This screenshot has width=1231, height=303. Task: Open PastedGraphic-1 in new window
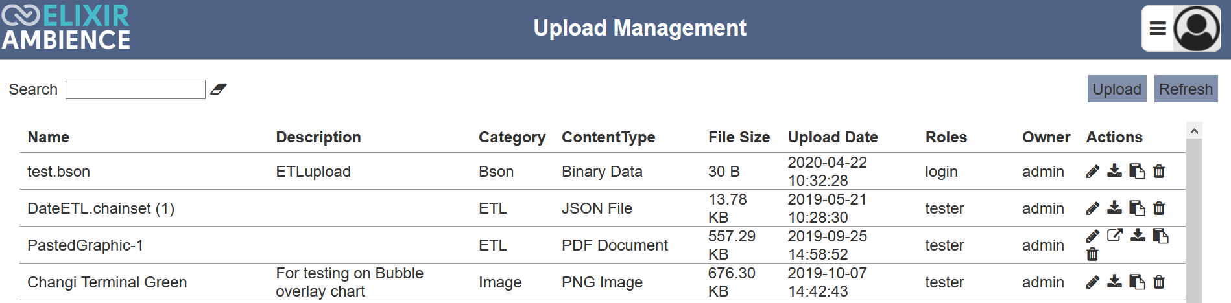(1115, 236)
